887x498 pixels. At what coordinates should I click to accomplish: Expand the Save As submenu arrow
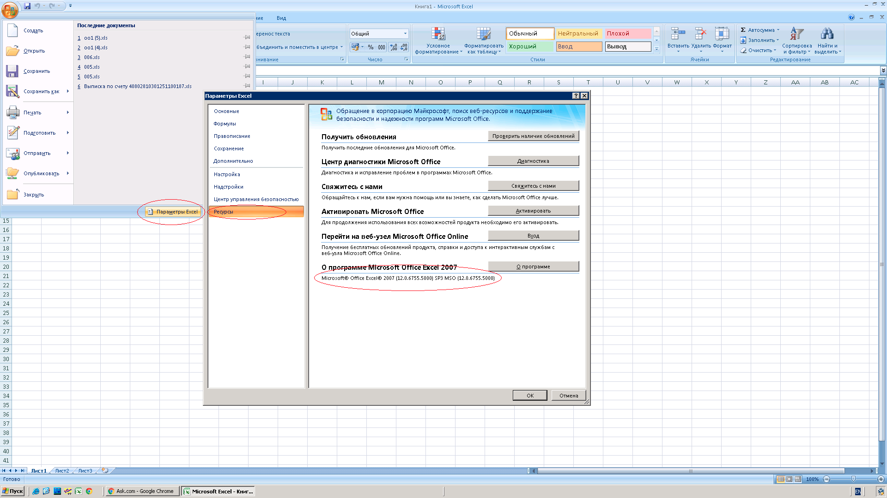(x=68, y=91)
